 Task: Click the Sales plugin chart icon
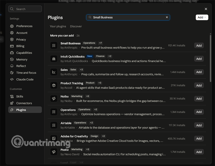[x=54, y=72]
